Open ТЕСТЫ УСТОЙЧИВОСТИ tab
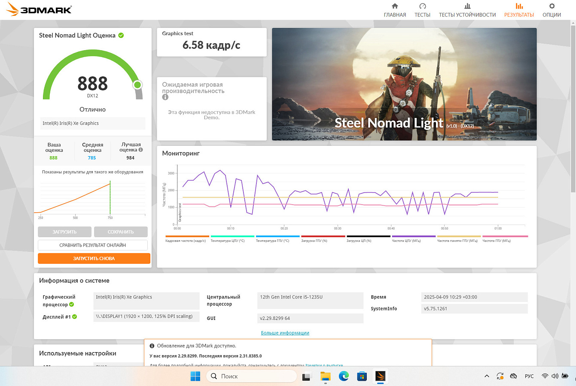This screenshot has height=386, width=576. 467,10
